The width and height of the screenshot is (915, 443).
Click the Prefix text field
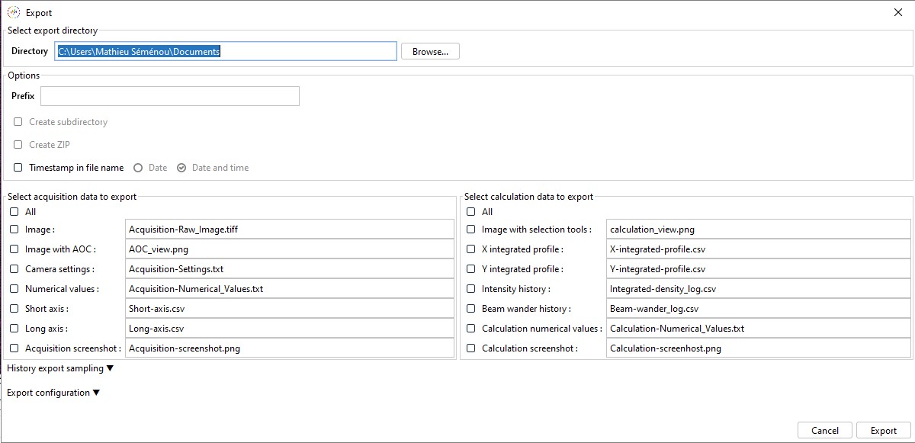point(169,96)
